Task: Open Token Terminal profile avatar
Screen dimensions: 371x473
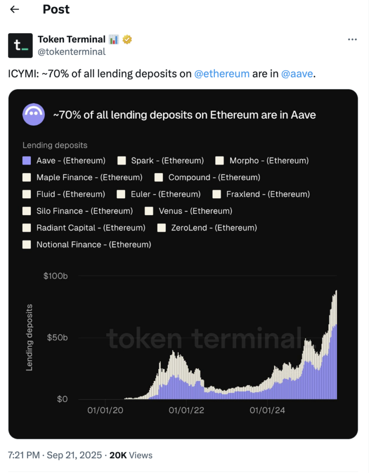Action: coord(20,45)
